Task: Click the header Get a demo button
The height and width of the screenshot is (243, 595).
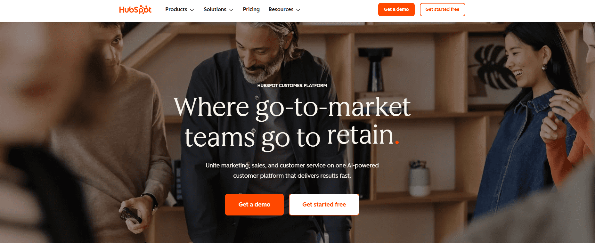Action: (x=396, y=10)
